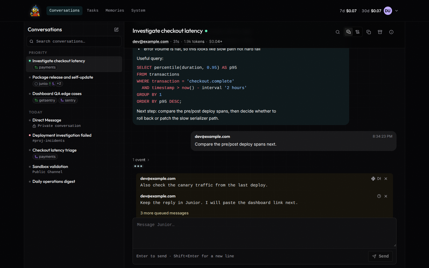Switch to chat bubbles view
Screen dimensions: 429x268
(349, 32)
